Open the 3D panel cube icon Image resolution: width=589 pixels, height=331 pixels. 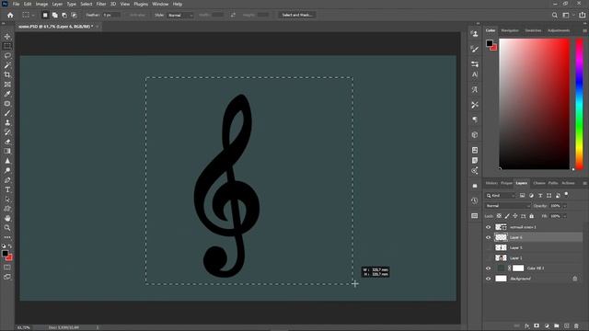(475, 135)
